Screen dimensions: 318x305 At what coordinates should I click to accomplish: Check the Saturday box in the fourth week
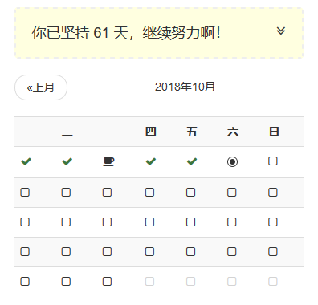click(x=232, y=251)
